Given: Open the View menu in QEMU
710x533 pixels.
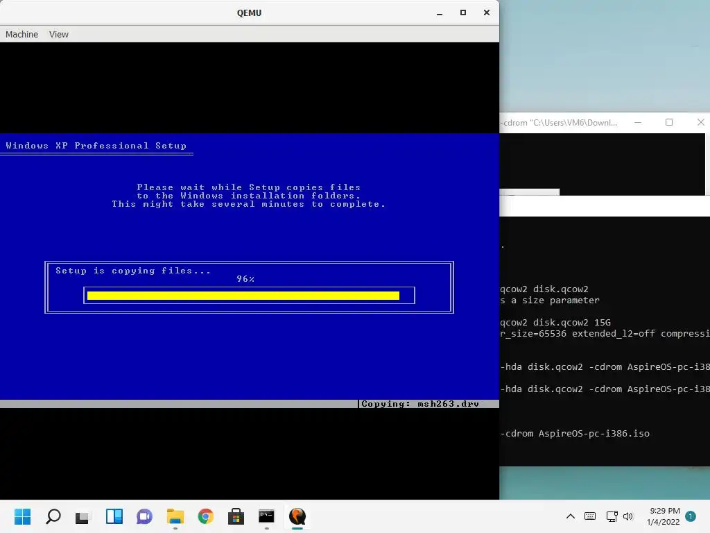Looking at the screenshot, I should (59, 35).
